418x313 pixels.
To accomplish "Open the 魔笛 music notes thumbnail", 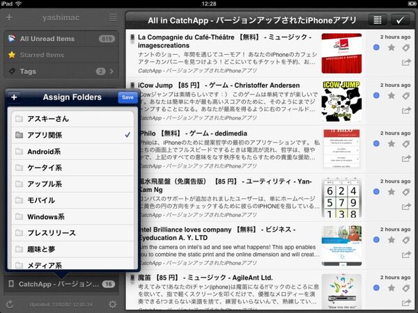I will click(341, 292).
